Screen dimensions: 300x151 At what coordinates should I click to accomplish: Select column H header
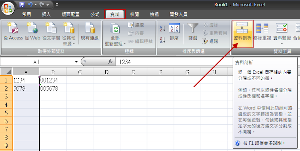click(214, 72)
